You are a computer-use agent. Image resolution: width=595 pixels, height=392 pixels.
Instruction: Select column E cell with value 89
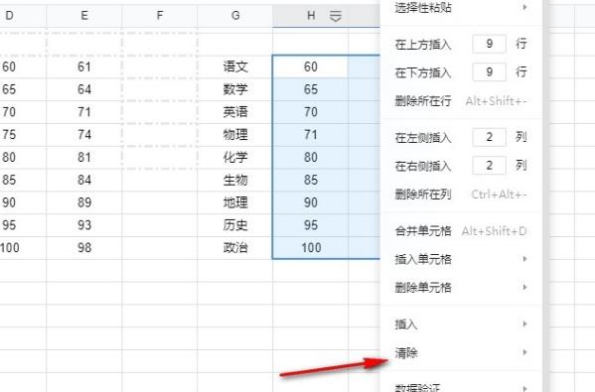pyautogui.click(x=84, y=202)
